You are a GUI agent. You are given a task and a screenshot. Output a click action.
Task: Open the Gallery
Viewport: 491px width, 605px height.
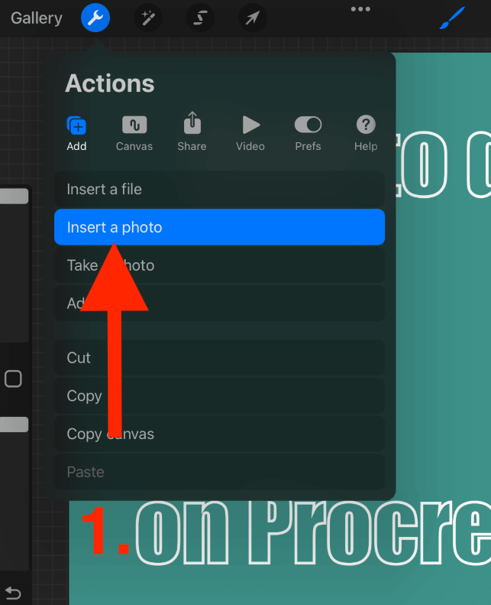click(36, 18)
